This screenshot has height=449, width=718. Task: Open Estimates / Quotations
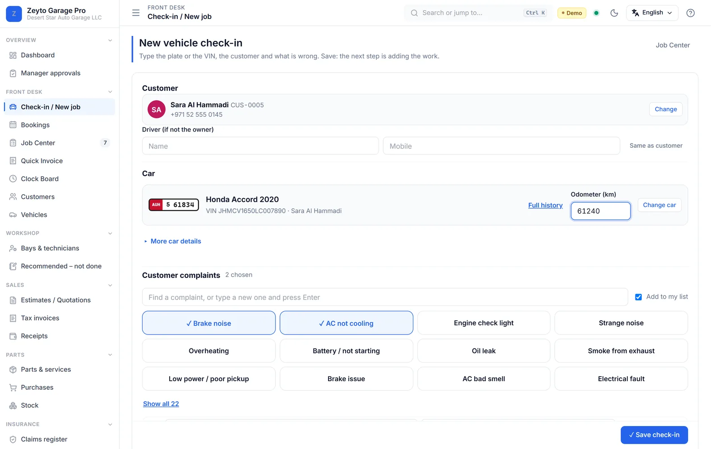pyautogui.click(x=59, y=300)
